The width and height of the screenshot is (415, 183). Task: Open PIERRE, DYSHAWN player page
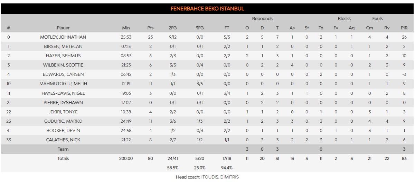point(63,102)
